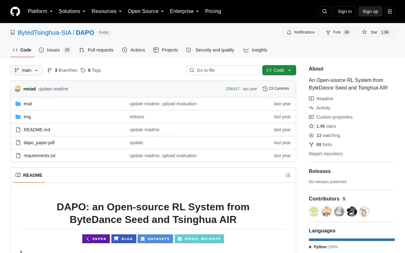Open the Insights tab
This screenshot has width=405, height=253.
pos(255,50)
